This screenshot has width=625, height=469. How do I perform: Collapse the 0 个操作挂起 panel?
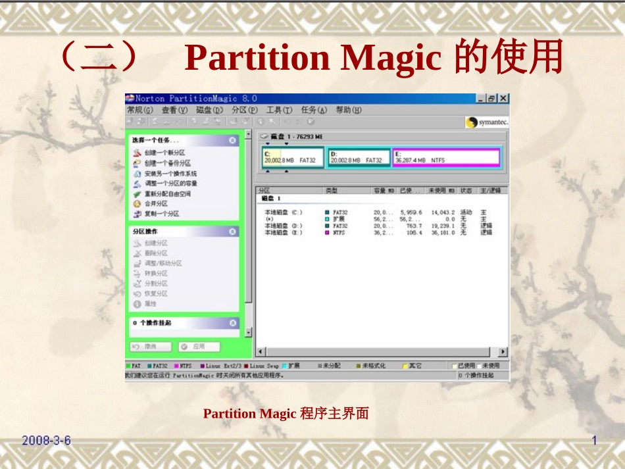233,323
